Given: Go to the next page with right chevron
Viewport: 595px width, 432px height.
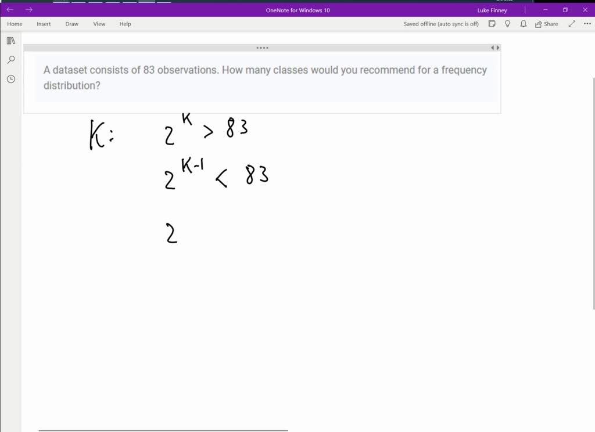Looking at the screenshot, I should pyautogui.click(x=497, y=47).
